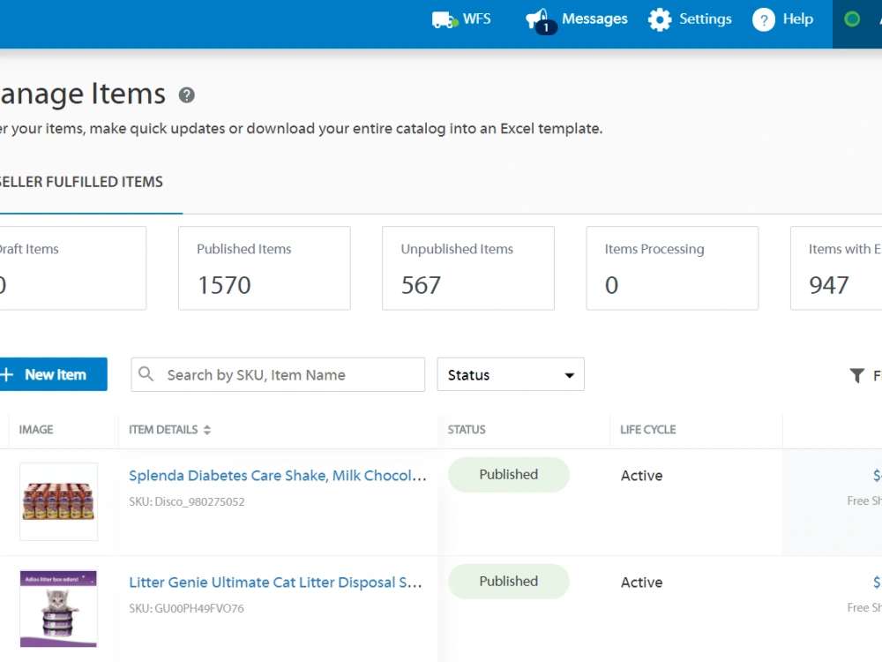Click the IMAGE column header
This screenshot has height=662, width=882.
36,430
